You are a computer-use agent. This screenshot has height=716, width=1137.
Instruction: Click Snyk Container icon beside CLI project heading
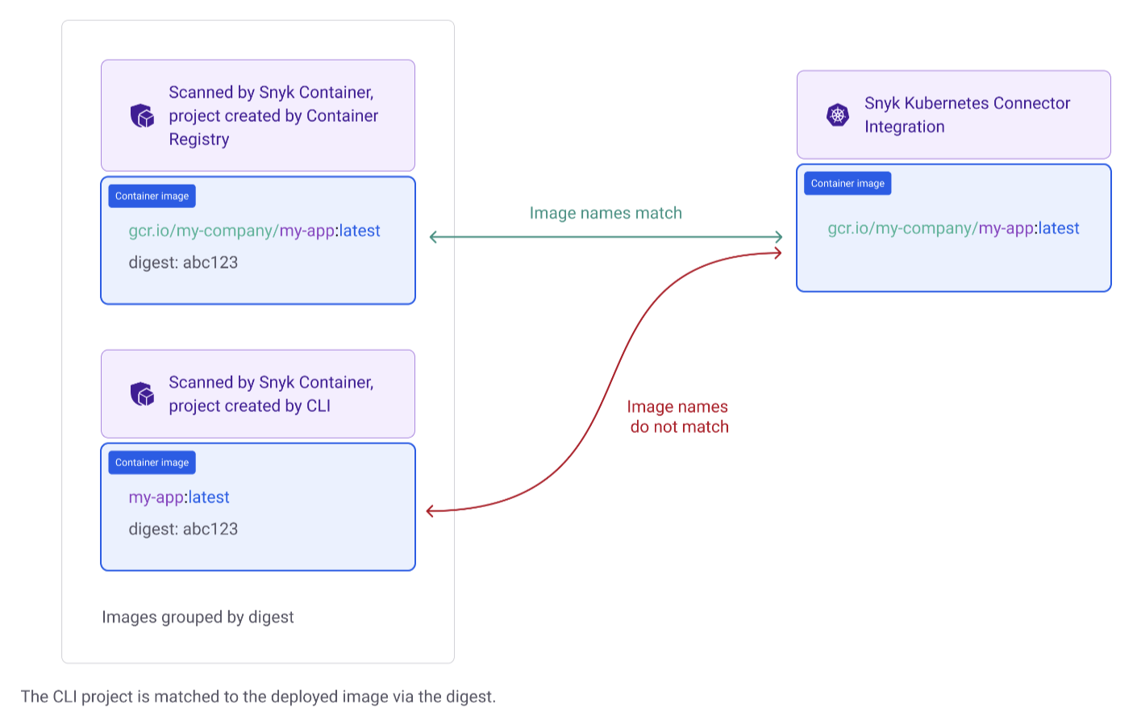[x=142, y=394]
